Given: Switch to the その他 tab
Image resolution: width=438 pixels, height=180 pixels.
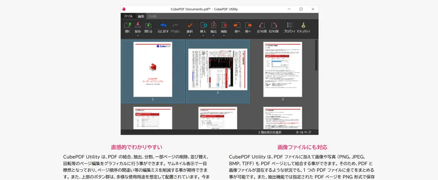Looking at the screenshot, I should [x=152, y=16].
